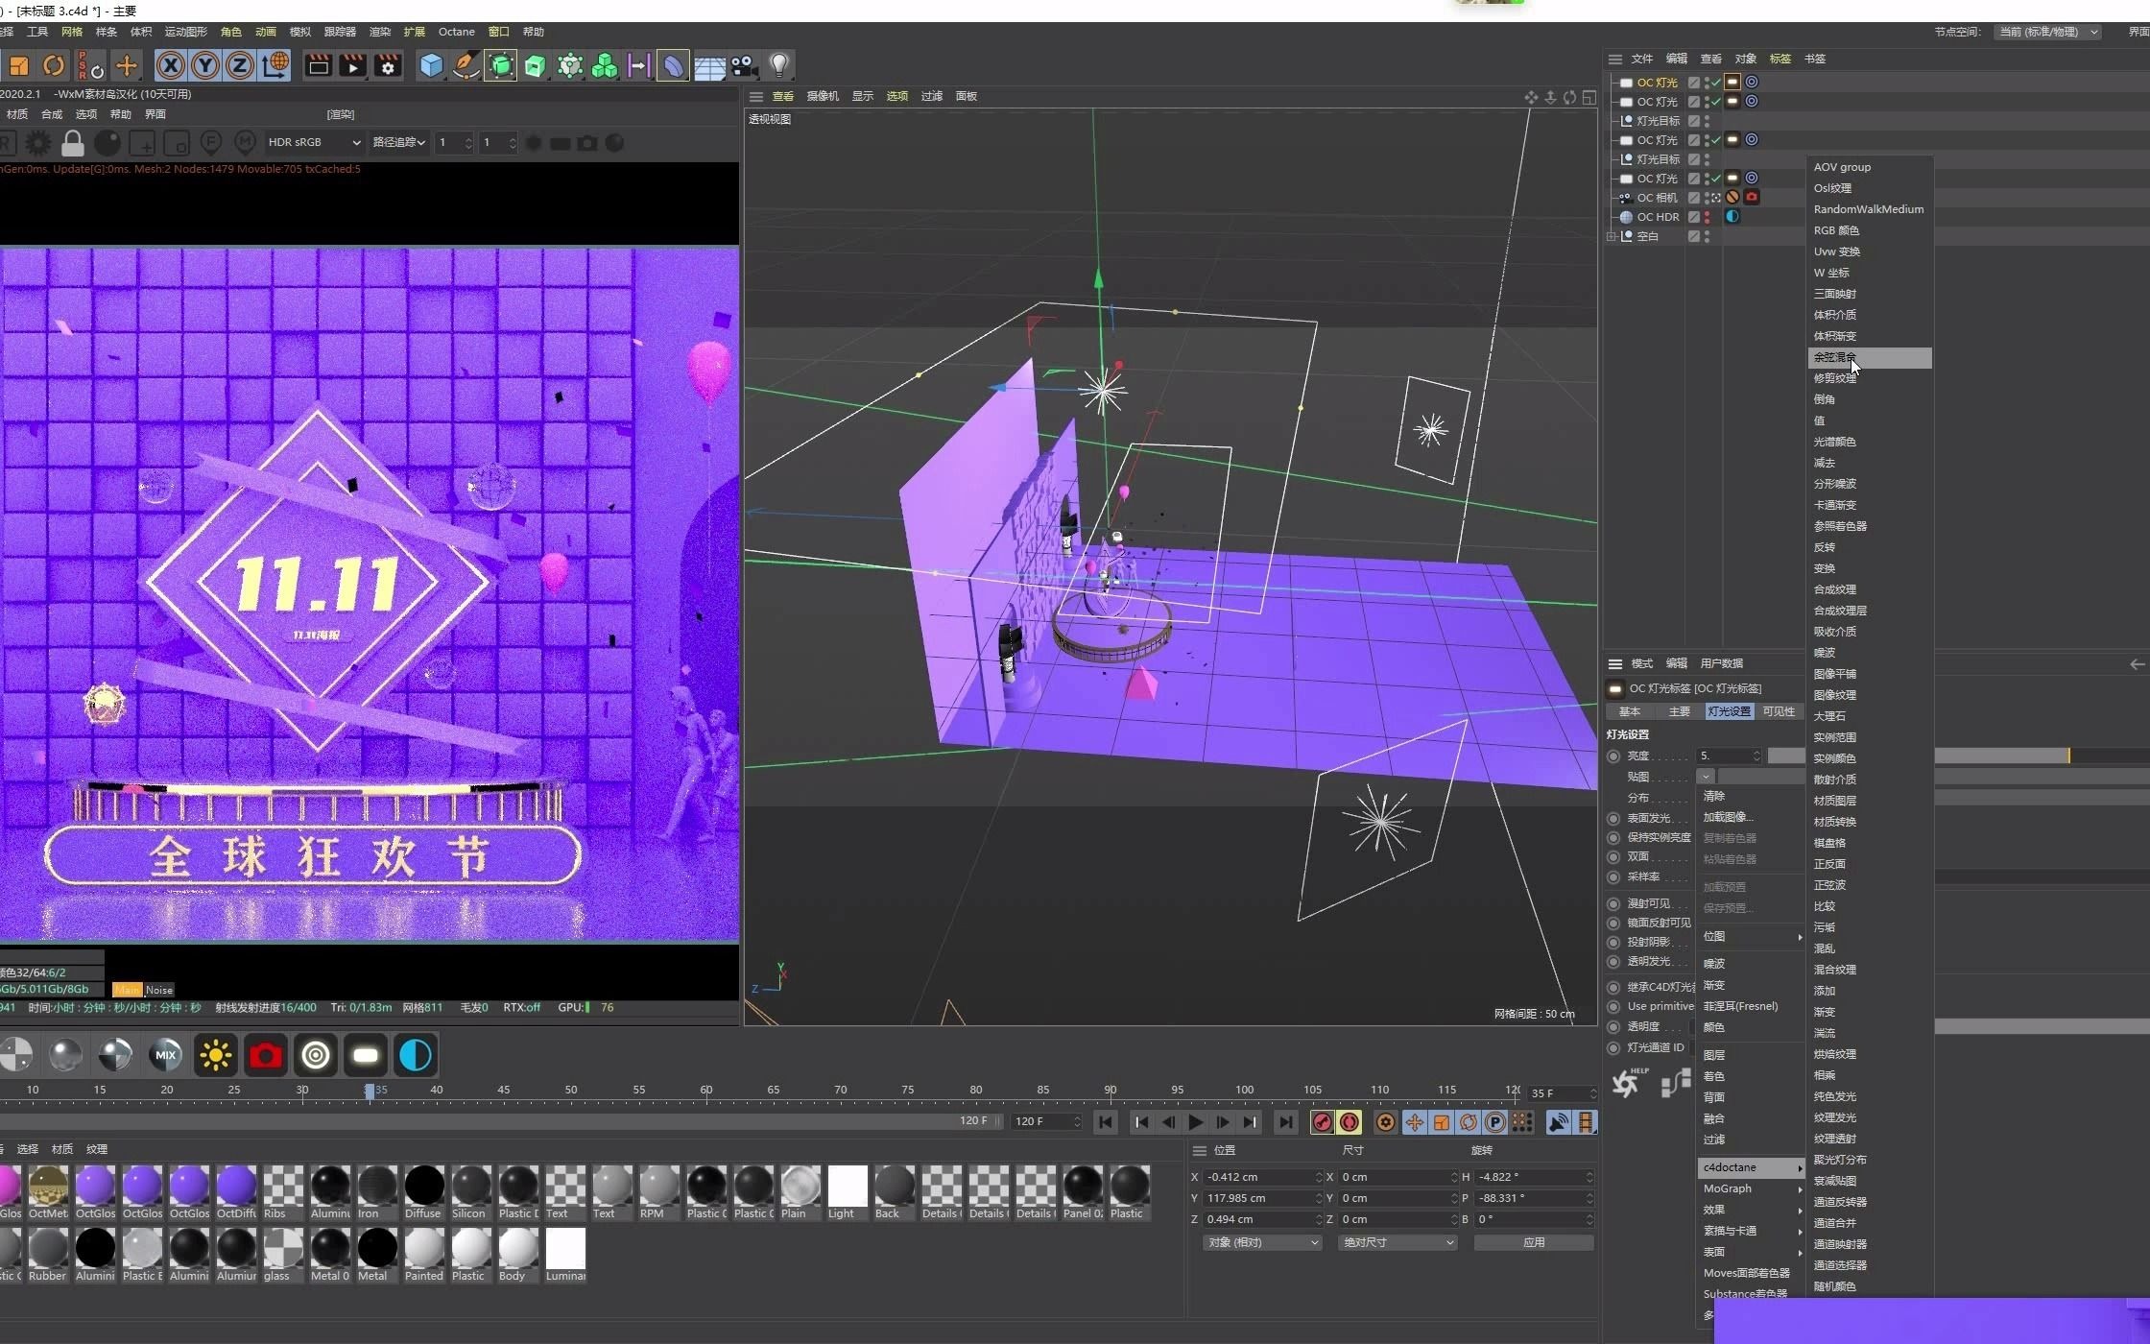Open the floor/environment grid icon
Viewport: 2150px width, 1344px height.
click(x=709, y=66)
